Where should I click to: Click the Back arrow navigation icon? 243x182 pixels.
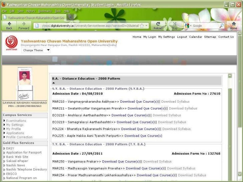[x=9, y=24]
